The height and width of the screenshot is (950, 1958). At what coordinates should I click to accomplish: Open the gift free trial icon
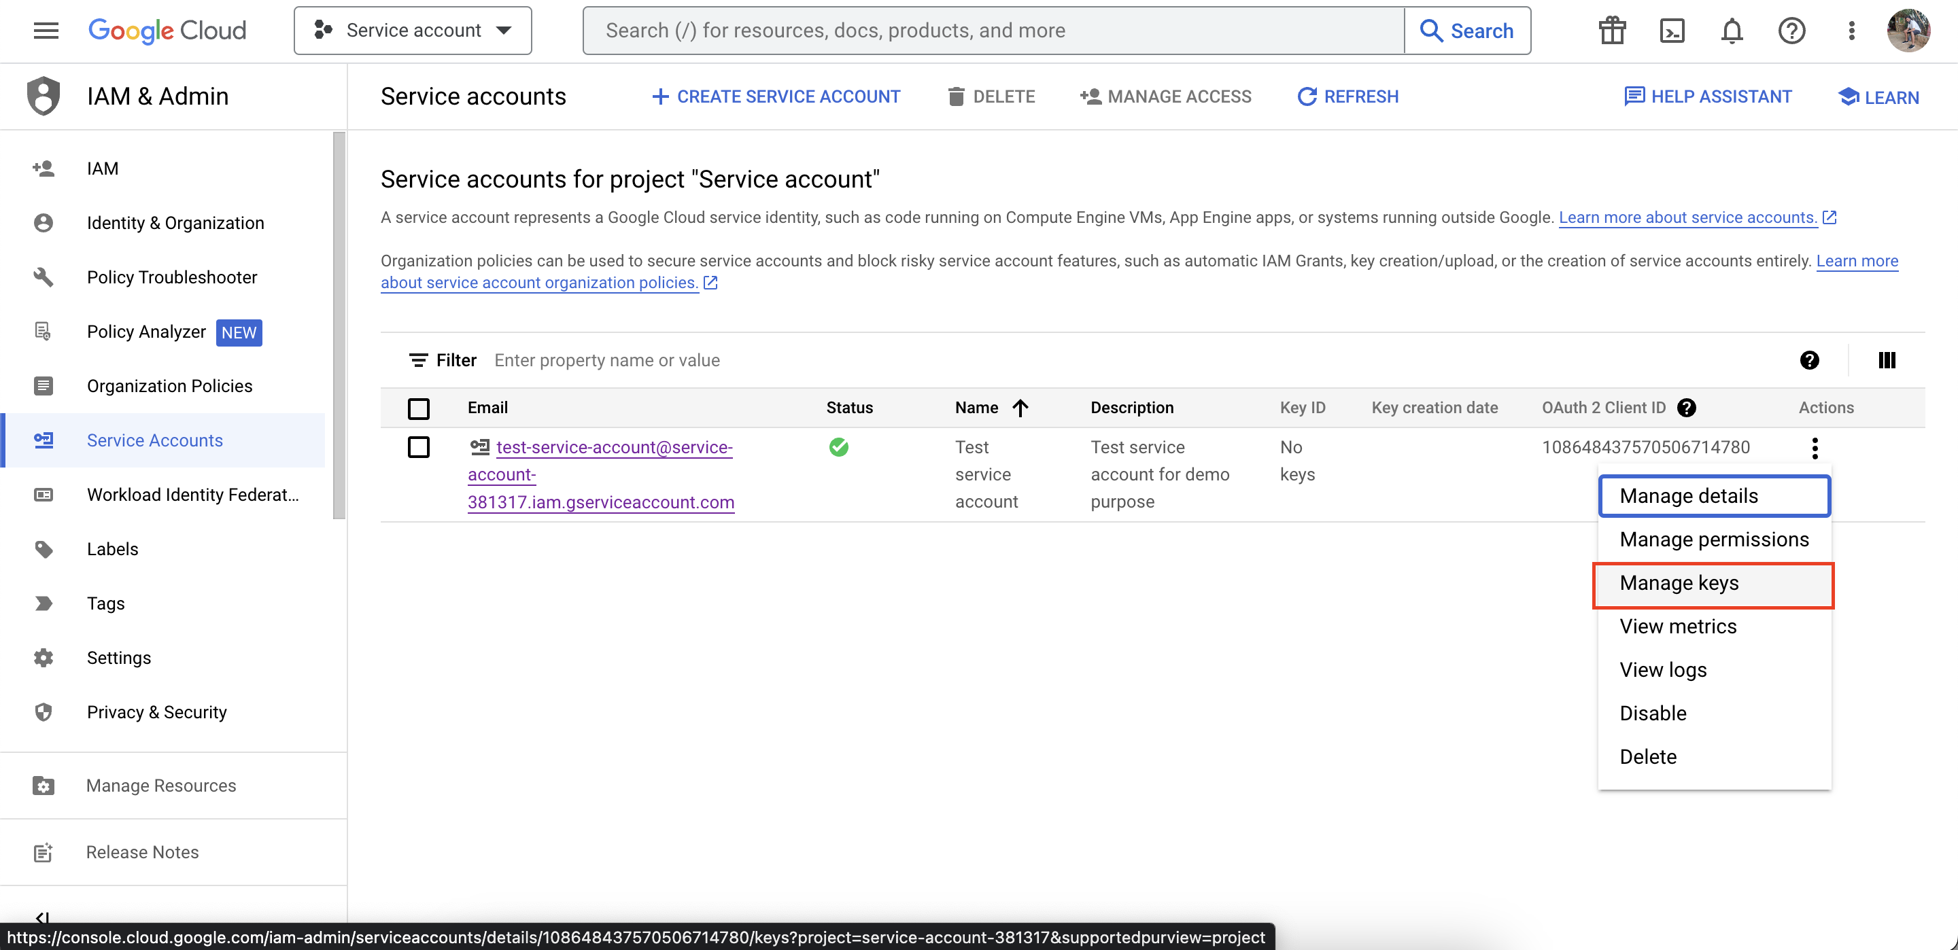point(1611,31)
